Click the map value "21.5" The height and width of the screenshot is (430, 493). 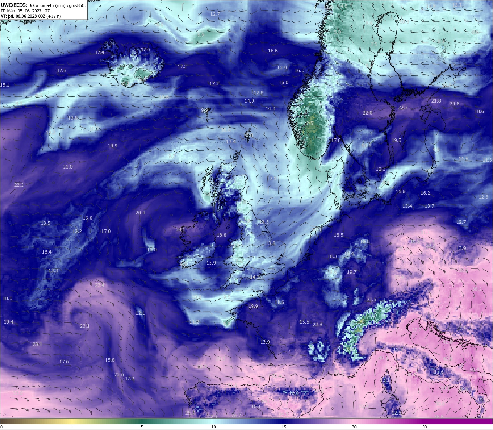pos(371,300)
